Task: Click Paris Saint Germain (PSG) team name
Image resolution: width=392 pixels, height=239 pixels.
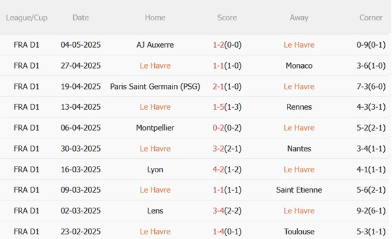Action: [155, 86]
